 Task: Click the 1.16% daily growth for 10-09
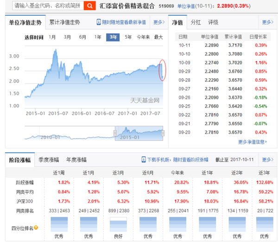pos(261,63)
